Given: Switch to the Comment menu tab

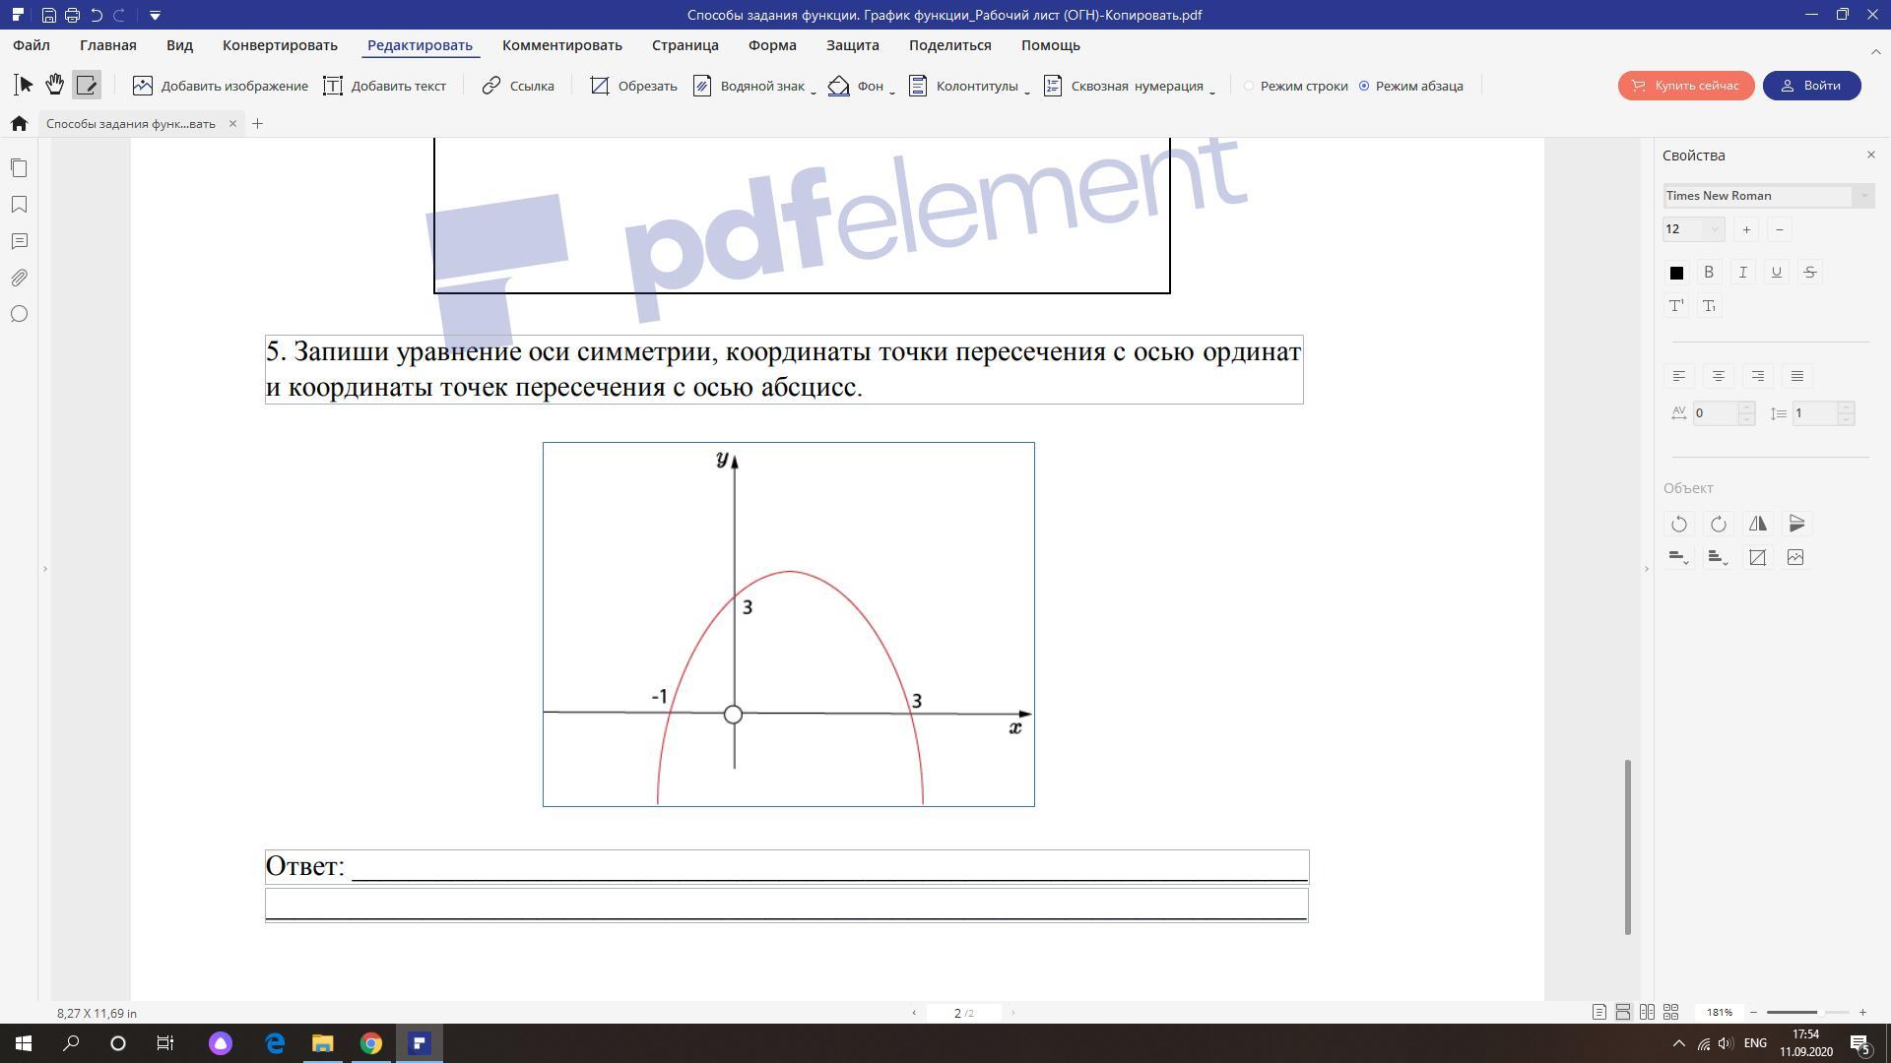Looking at the screenshot, I should pyautogui.click(x=561, y=45).
